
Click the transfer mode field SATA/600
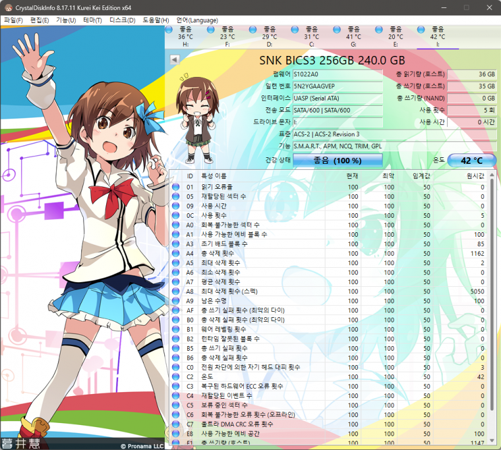click(338, 110)
